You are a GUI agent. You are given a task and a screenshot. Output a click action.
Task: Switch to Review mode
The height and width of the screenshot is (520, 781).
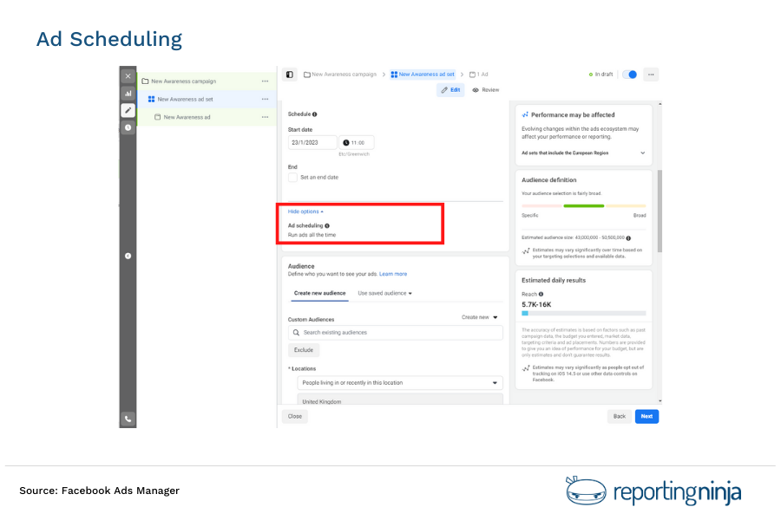486,90
